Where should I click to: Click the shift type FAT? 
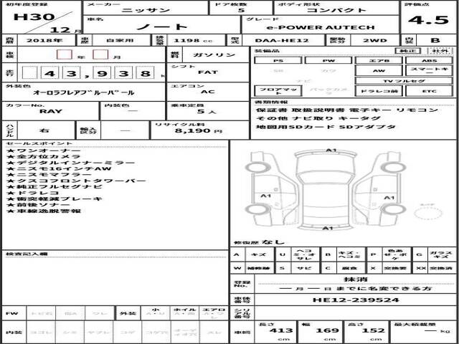pos(208,72)
